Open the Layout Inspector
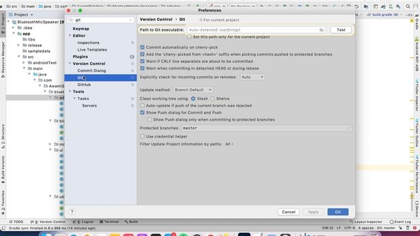The image size is (420, 236). tap(366, 222)
